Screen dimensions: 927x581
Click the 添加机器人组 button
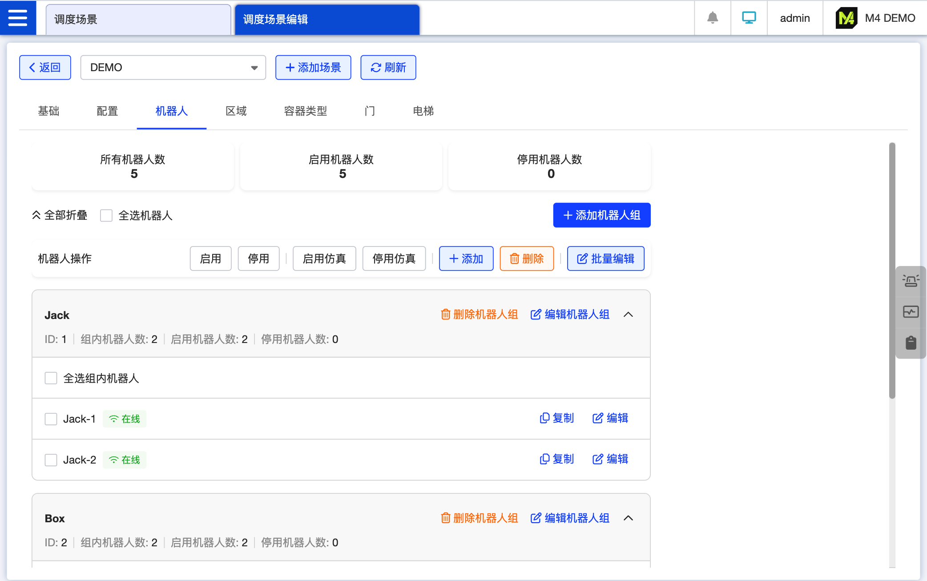click(x=601, y=215)
